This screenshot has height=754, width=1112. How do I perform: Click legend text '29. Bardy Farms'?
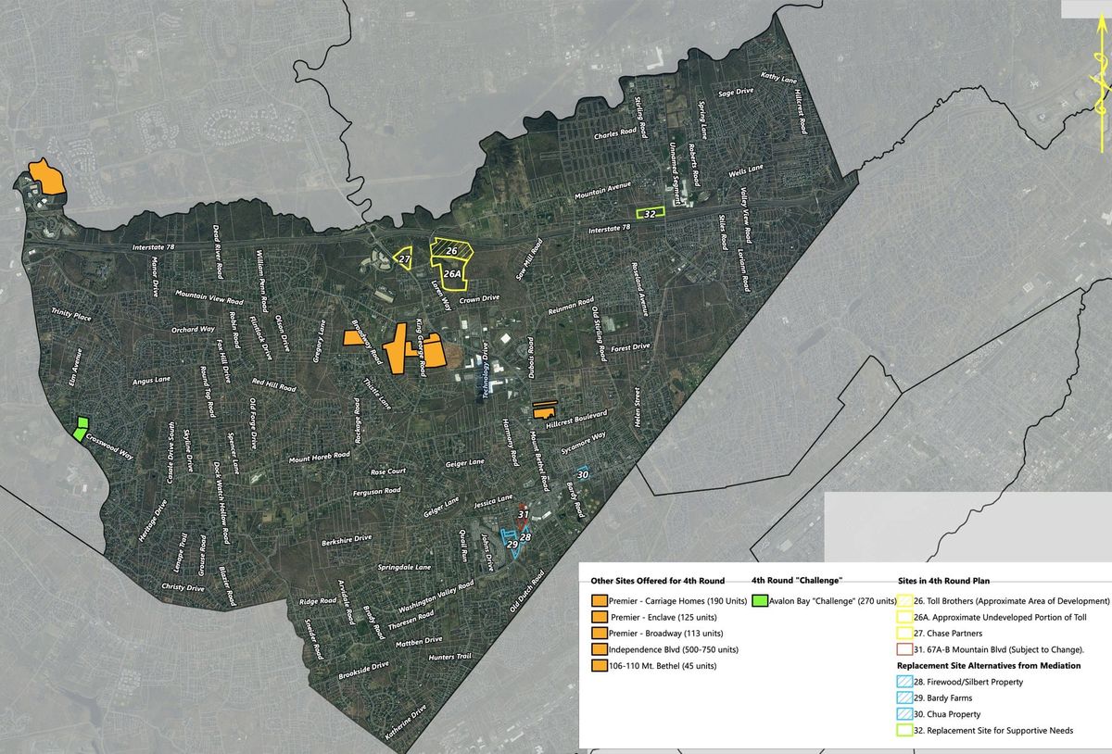pos(944,698)
